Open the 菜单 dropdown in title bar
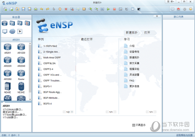 170,2
